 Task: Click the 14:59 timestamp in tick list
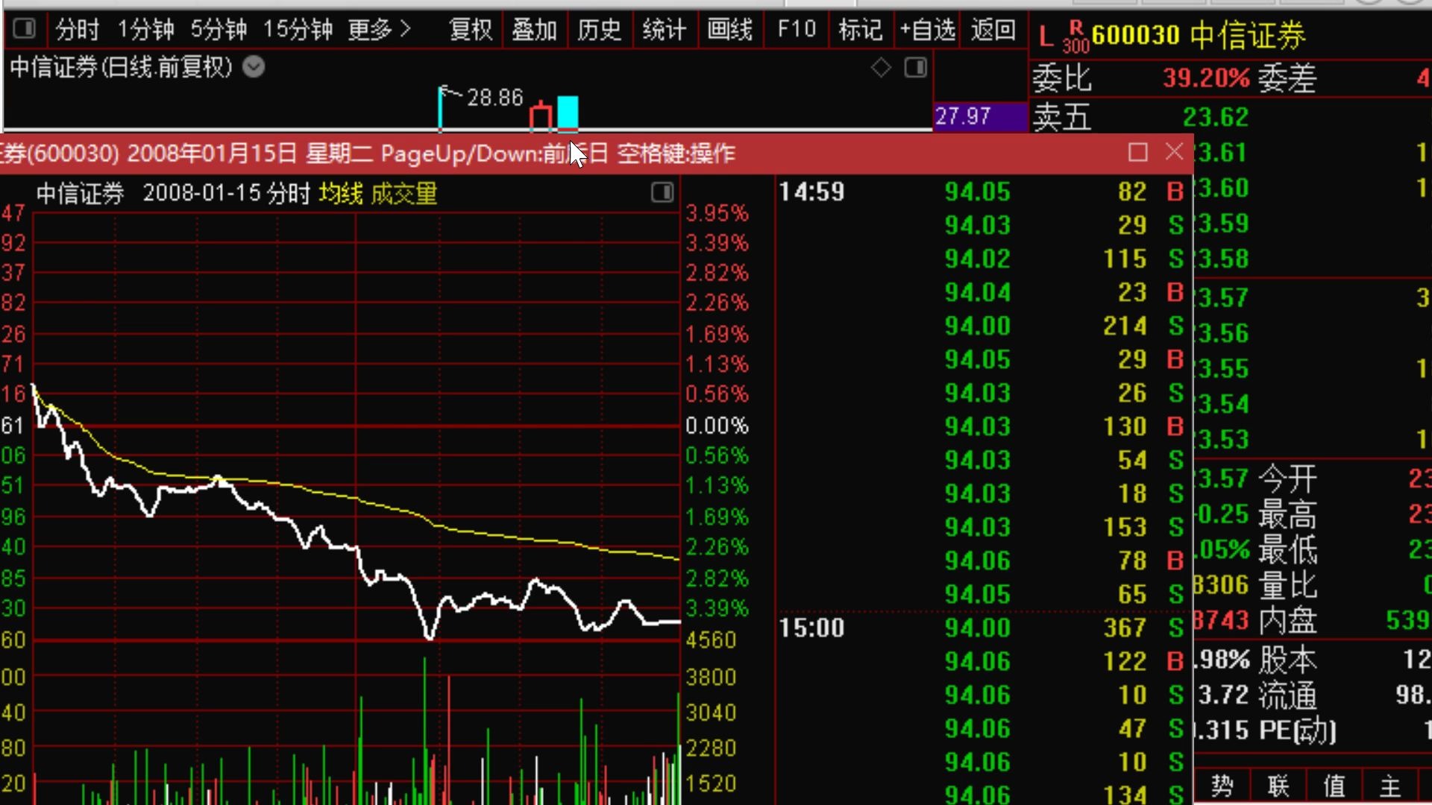click(x=811, y=192)
